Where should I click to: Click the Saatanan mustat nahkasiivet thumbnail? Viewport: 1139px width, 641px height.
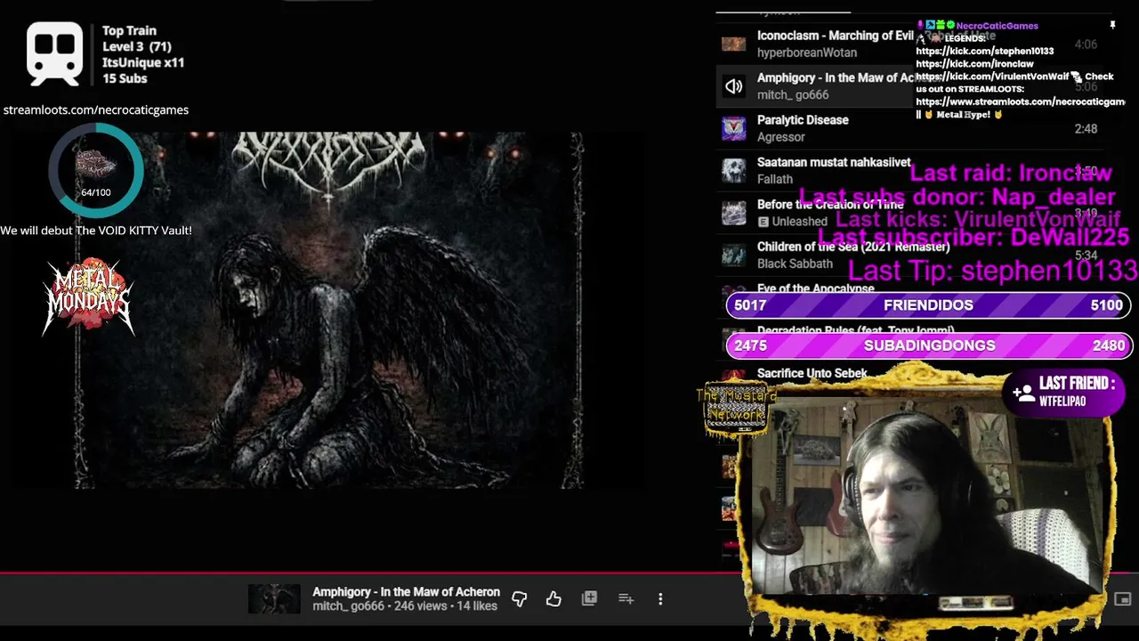click(x=733, y=171)
